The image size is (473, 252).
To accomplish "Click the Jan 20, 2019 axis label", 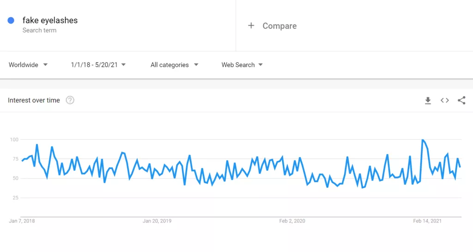I will point(157,221).
